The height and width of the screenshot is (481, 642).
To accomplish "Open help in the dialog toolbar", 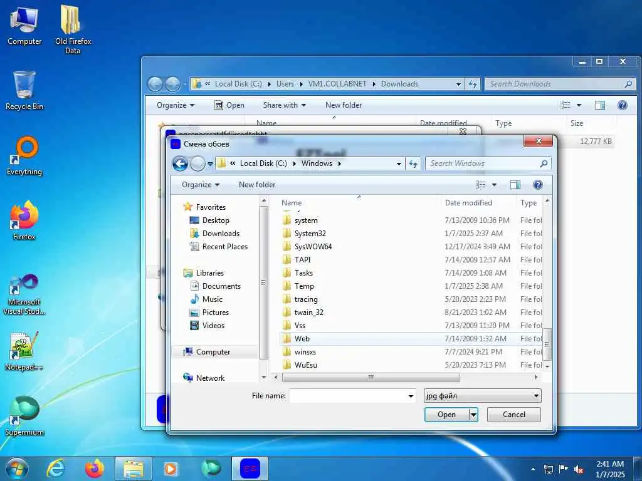I will point(537,185).
